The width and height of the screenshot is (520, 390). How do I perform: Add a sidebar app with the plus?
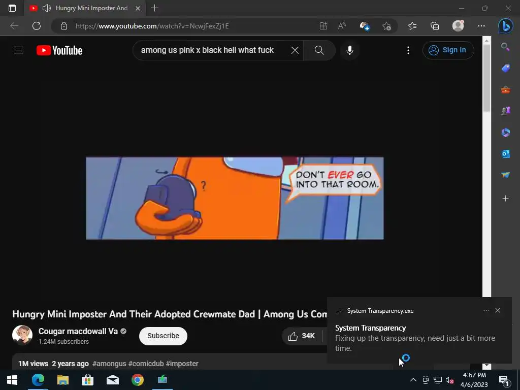[x=505, y=199]
